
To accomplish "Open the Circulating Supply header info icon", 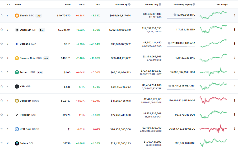I will coord(194,4).
